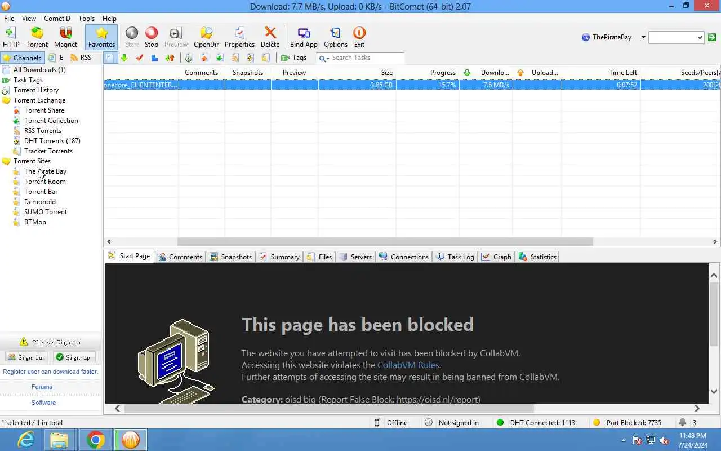Open the Tools menu
The height and width of the screenshot is (451, 721).
(86, 19)
